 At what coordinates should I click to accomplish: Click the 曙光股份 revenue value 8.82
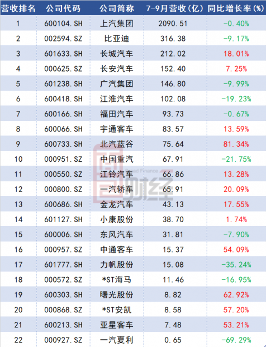[x=173, y=294]
